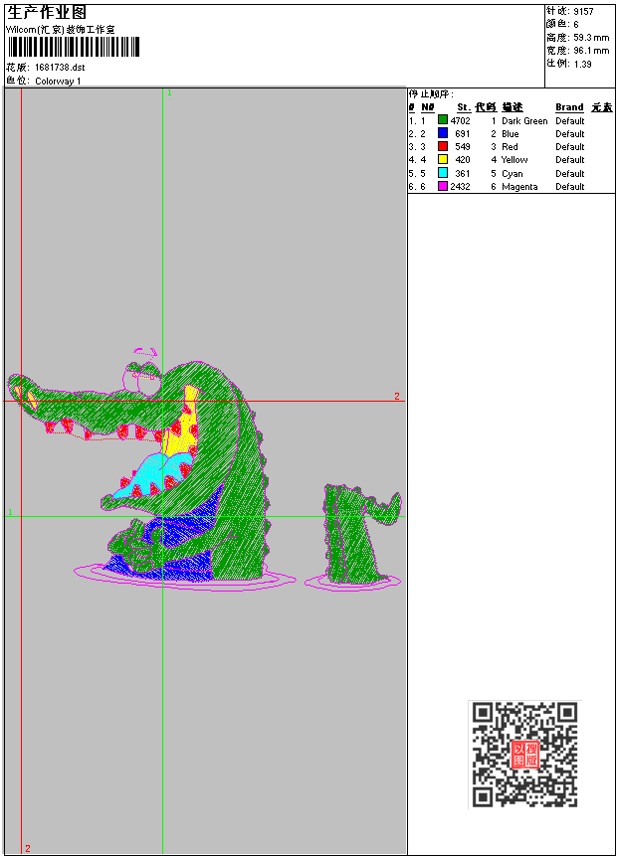Click the St. column header

(x=463, y=107)
